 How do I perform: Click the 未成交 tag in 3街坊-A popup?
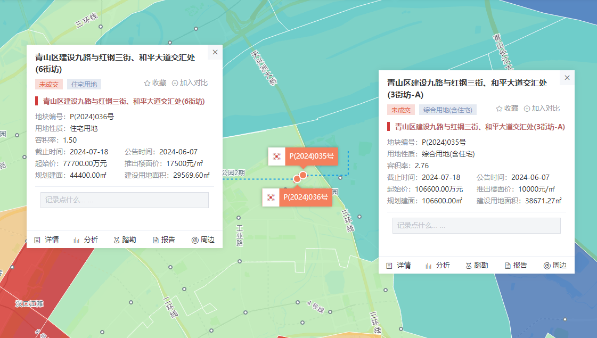(401, 110)
